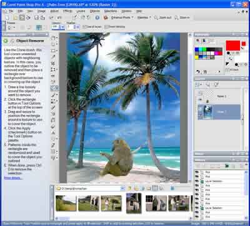The height and width of the screenshot is (226, 250).
Task: Select the Text tool
Action: click(53, 133)
